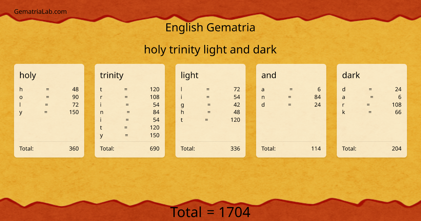Image resolution: width=421 pixels, height=221 pixels.
Task: Click the letter 'k' in dark card
Action: point(343,112)
